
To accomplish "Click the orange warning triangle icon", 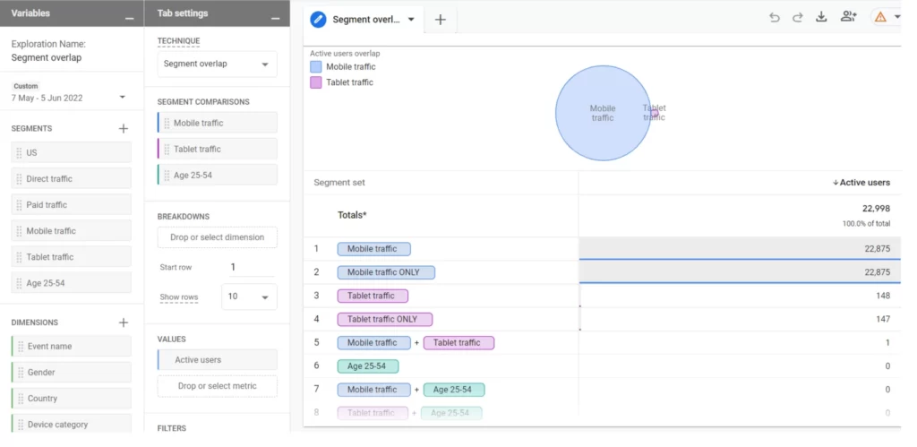I will click(x=879, y=17).
